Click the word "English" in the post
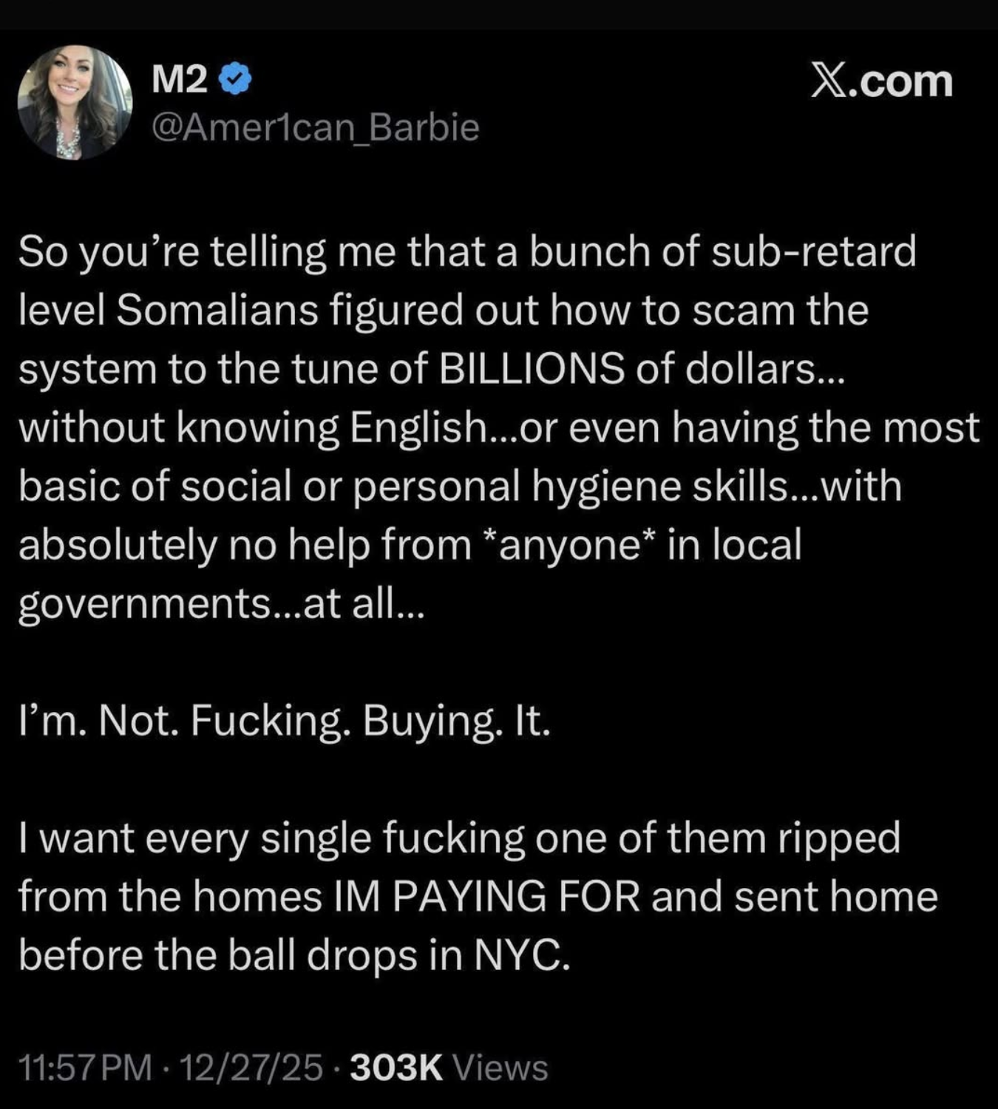The width and height of the screenshot is (998, 1109). (x=417, y=428)
